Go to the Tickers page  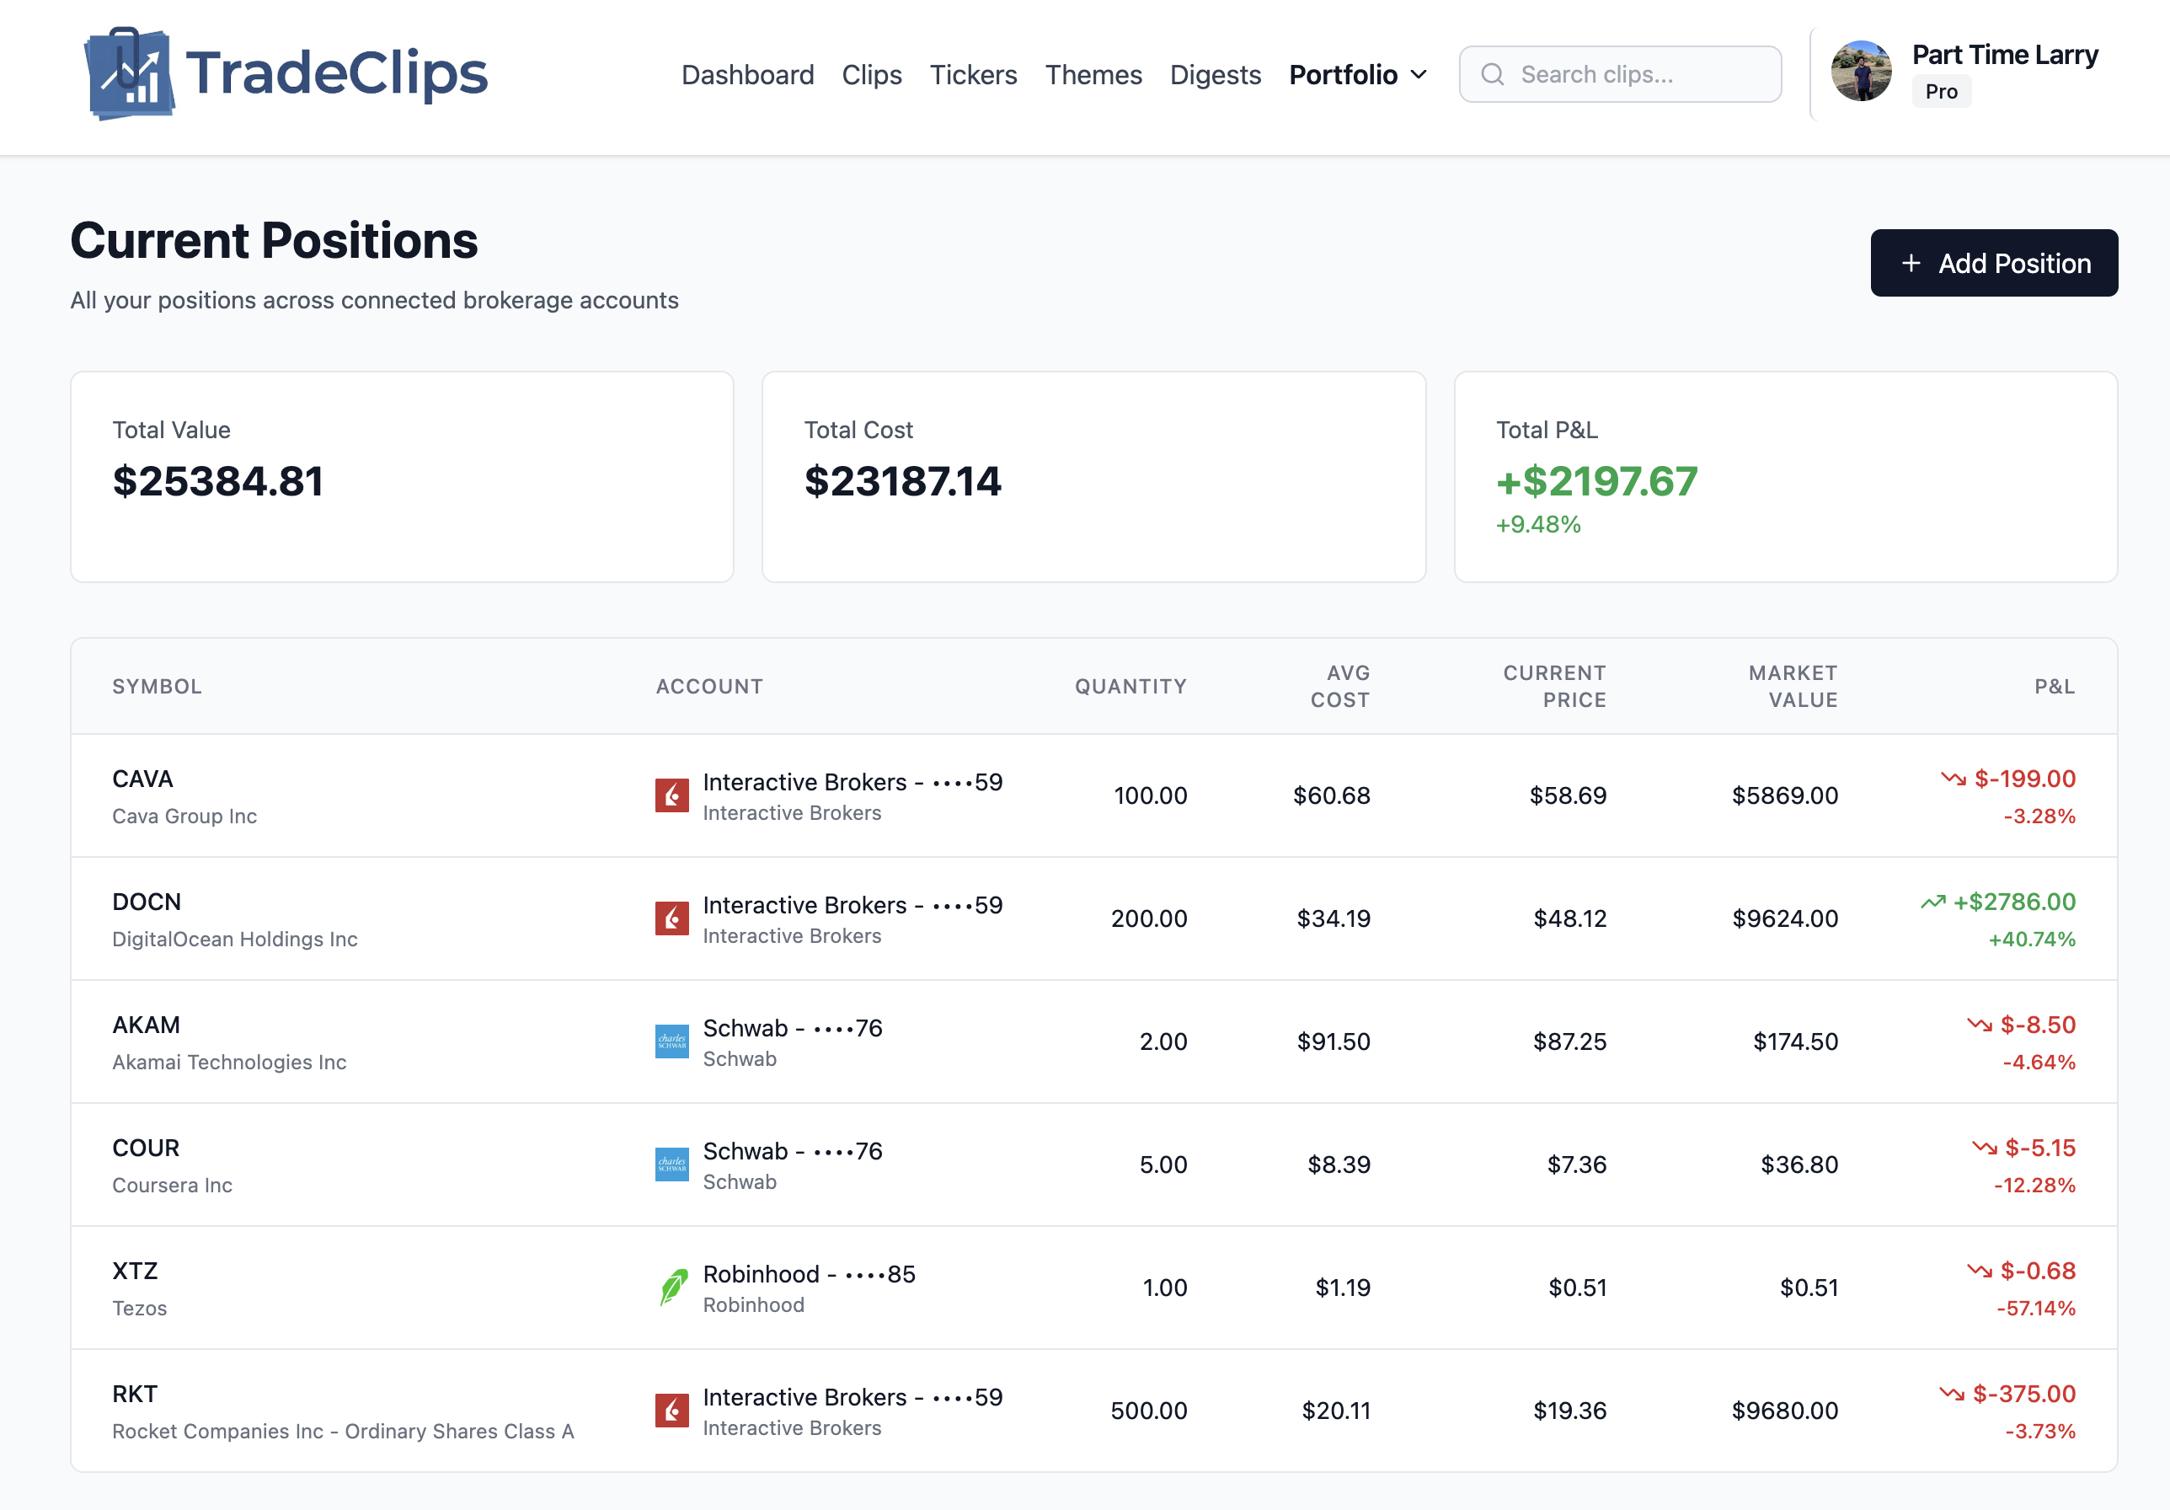pyautogui.click(x=972, y=75)
